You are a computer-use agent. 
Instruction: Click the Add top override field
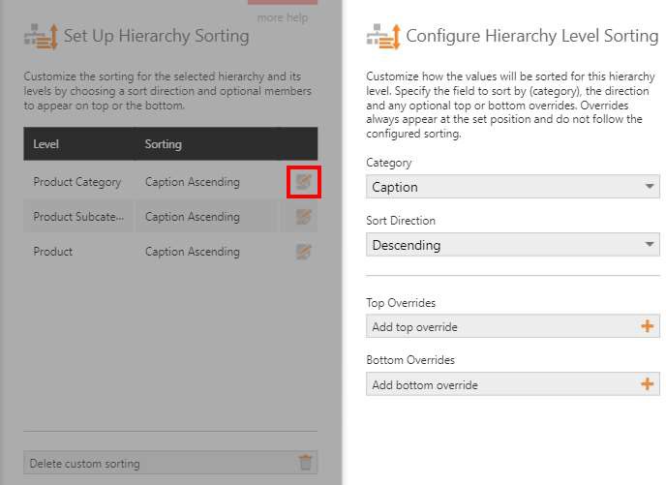click(x=513, y=326)
